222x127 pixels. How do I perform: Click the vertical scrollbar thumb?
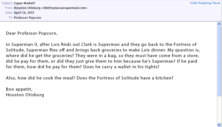click(x=219, y=61)
